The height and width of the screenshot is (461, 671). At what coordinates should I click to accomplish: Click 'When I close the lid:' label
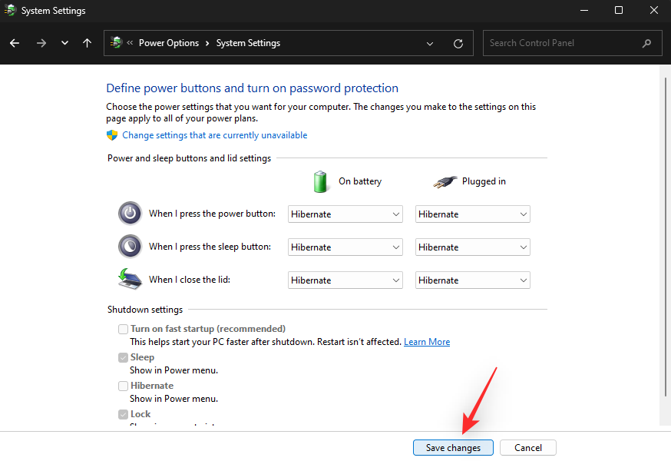(190, 280)
